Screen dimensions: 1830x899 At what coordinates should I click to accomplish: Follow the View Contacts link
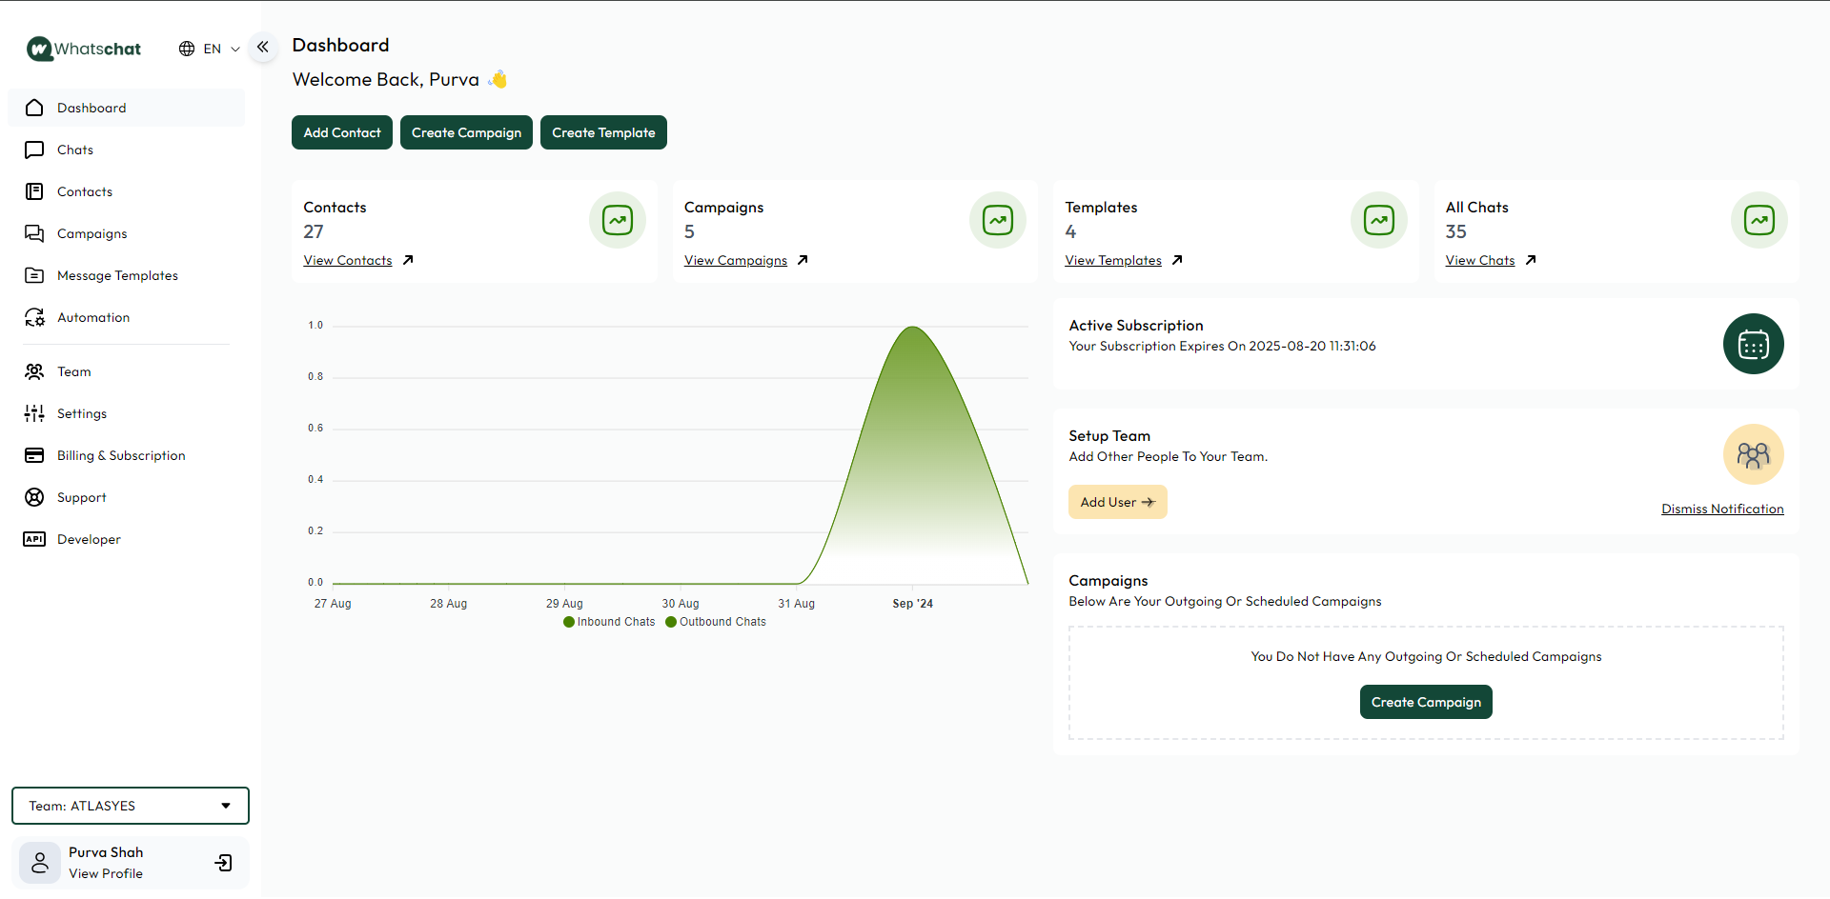(348, 260)
